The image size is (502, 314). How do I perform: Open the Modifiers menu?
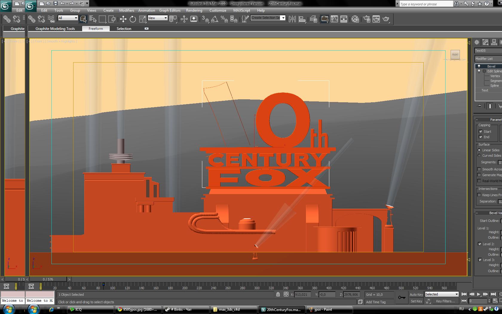[127, 10]
